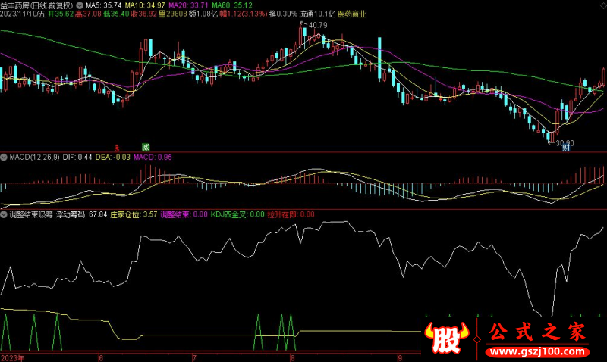Click the MACD(12,26,9) indicator name
607x362 pixels.
coord(25,158)
